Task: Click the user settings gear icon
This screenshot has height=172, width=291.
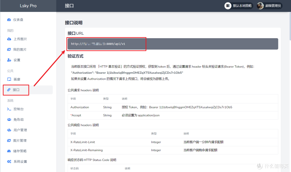Action: click(x=9, y=60)
